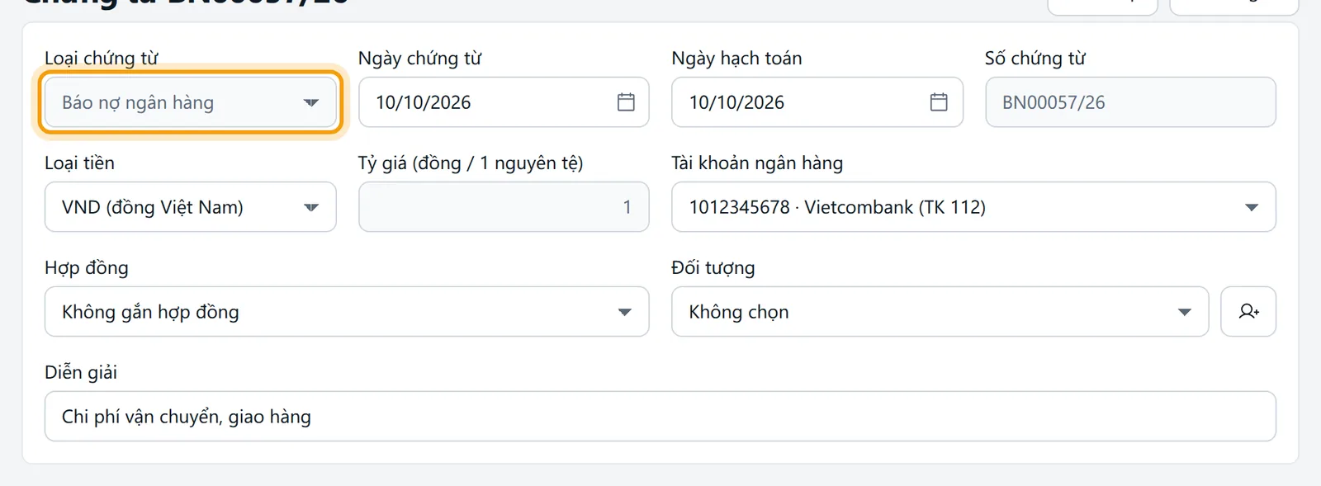
Task: Click the Tài khoản ngân hàng label
Action: tap(757, 163)
